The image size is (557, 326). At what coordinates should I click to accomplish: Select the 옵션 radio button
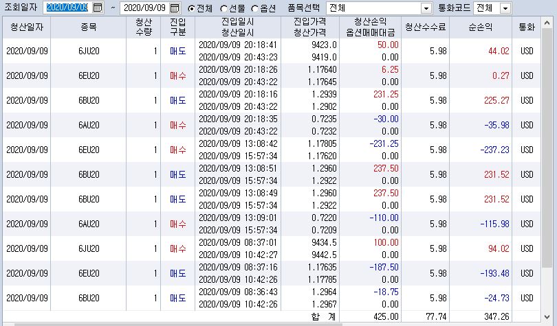coord(254,8)
